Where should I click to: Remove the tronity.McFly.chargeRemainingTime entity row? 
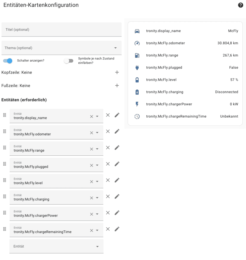click(108, 229)
